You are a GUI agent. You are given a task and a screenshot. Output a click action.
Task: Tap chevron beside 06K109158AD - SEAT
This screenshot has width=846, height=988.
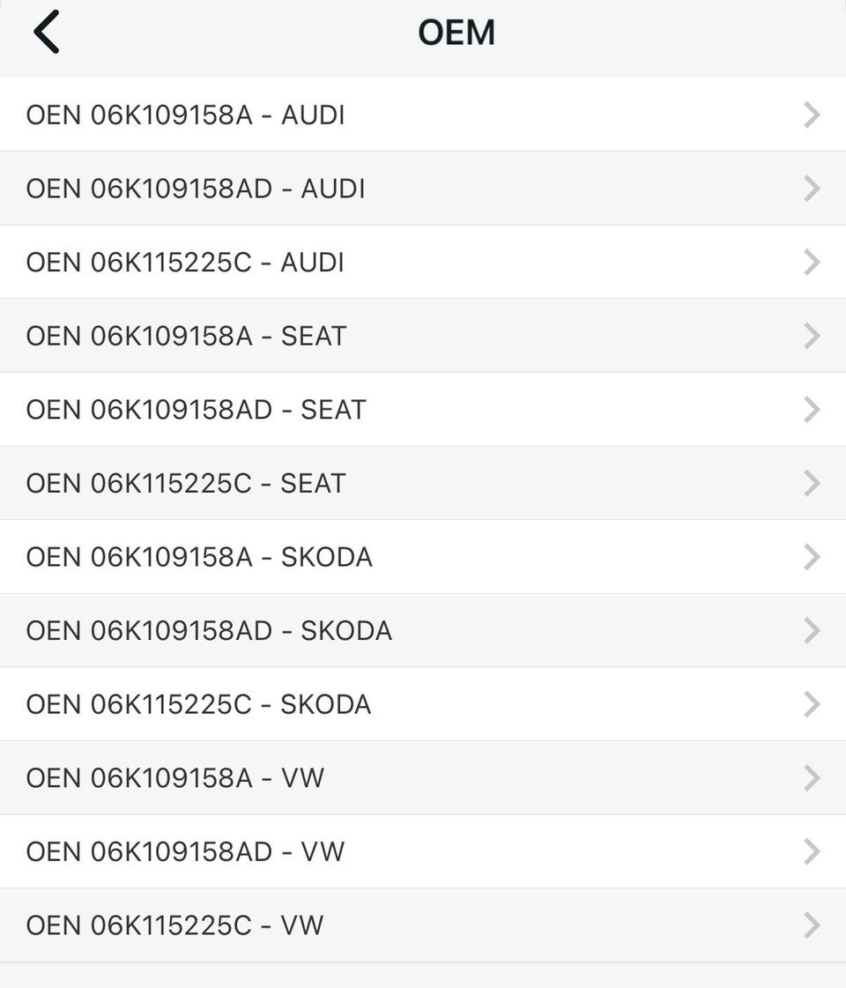[x=812, y=410]
